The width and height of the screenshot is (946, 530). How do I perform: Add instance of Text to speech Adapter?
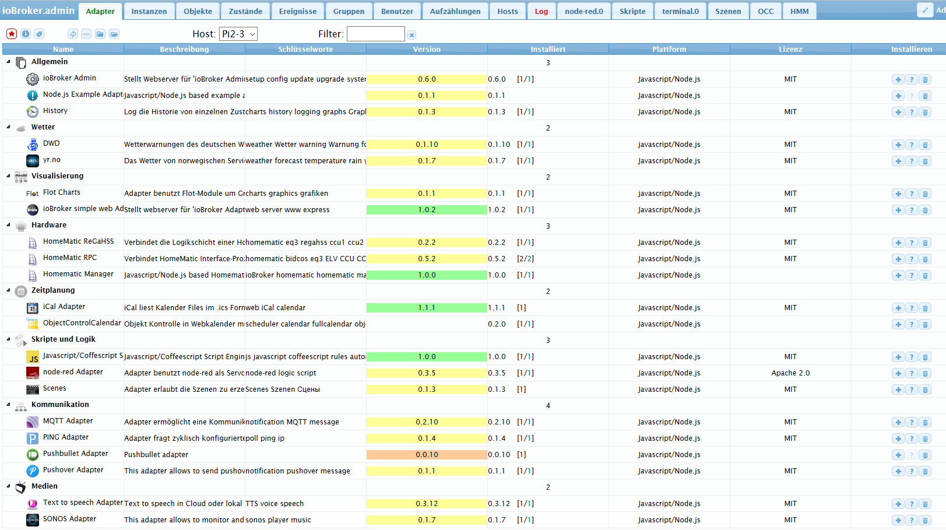(898, 504)
